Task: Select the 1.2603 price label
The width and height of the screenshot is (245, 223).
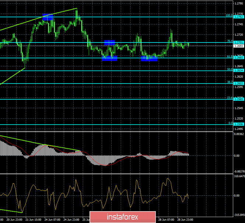Action: [x=238, y=83]
